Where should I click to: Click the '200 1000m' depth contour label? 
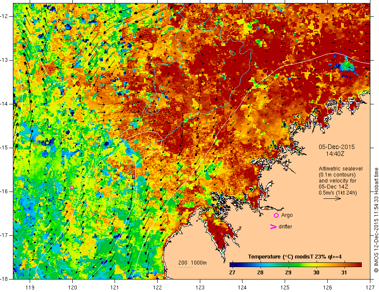pos(193,263)
